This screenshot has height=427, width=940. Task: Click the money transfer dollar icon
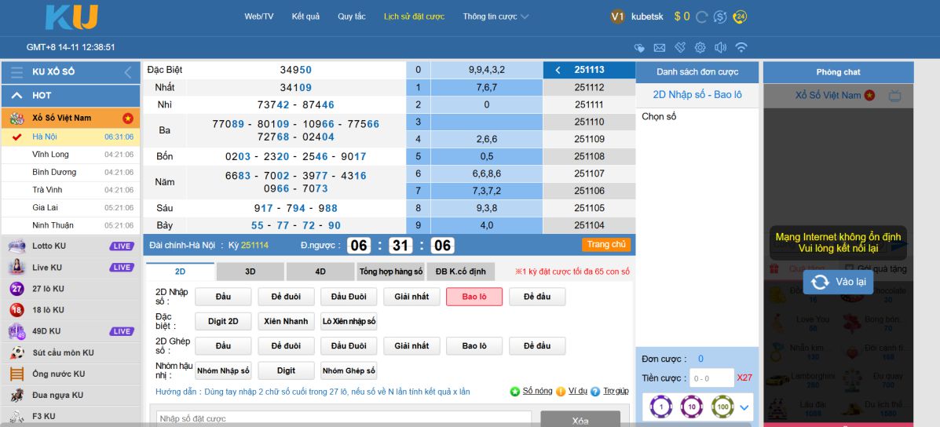tap(721, 16)
